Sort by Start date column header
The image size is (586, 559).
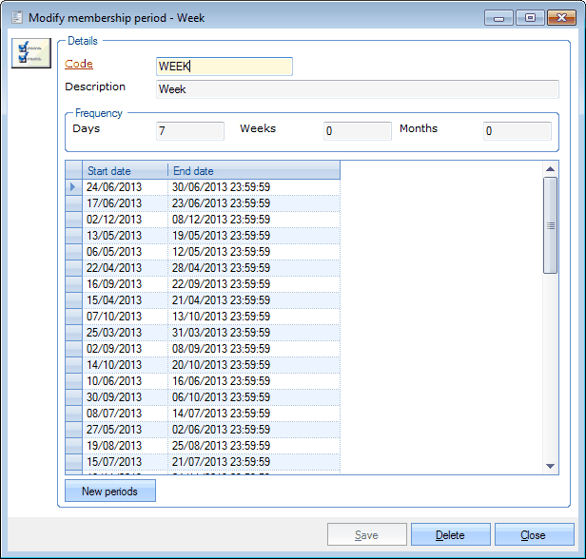tap(125, 171)
